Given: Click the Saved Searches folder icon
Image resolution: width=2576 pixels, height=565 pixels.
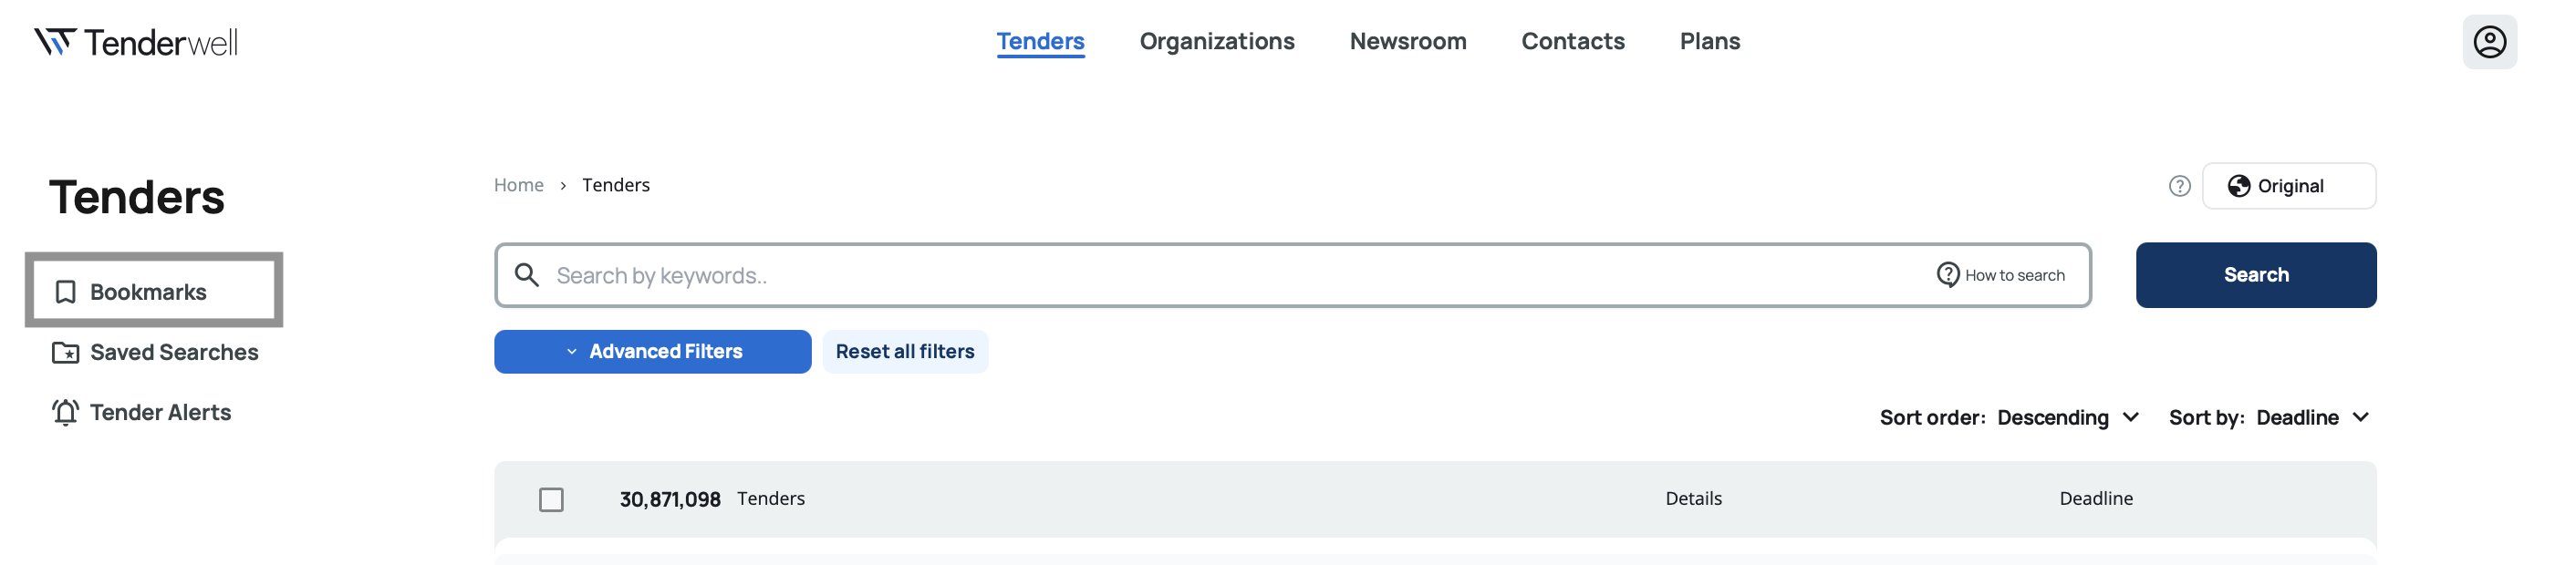Looking at the screenshot, I should click(66, 353).
